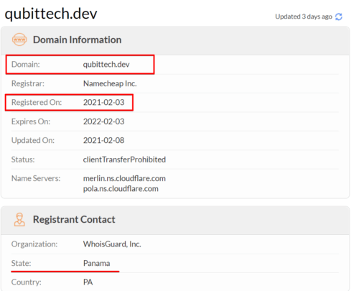Image resolution: width=359 pixels, height=291 pixels.
Task: Click the WhoisGuard, Inc. organization value
Action: point(112,244)
